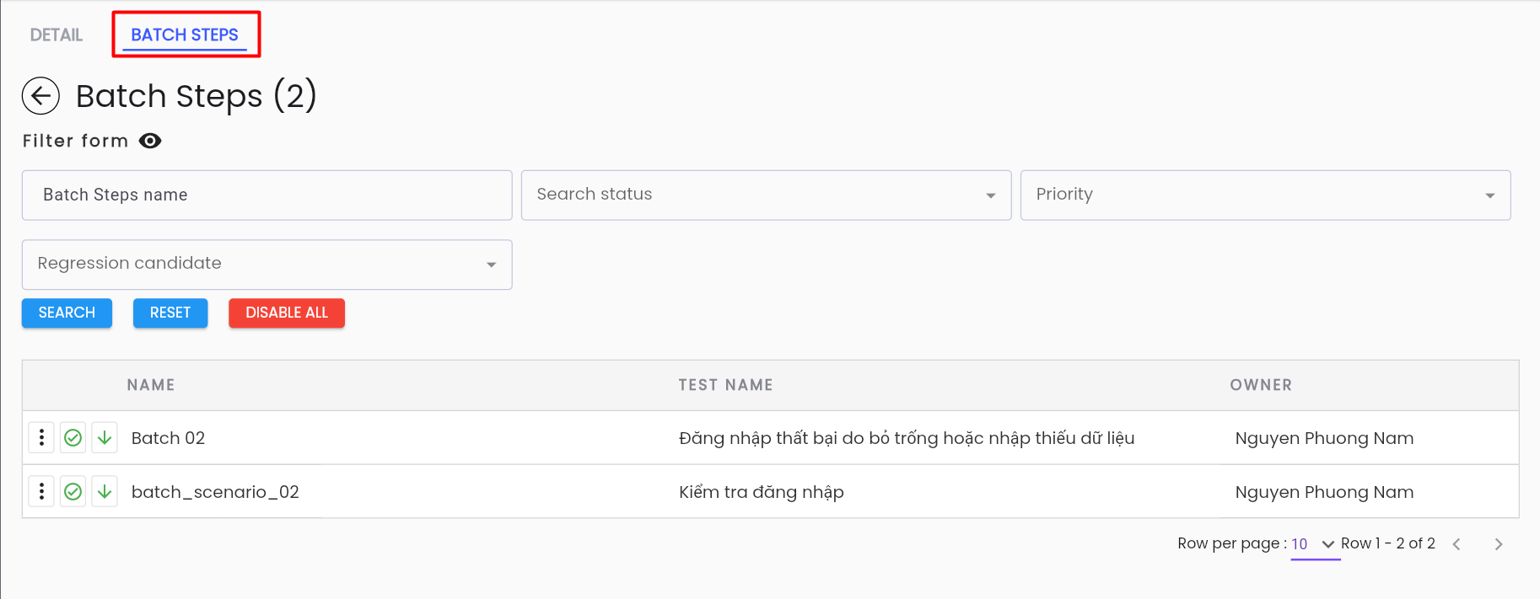Switch to the DETAIL tab

[x=57, y=35]
